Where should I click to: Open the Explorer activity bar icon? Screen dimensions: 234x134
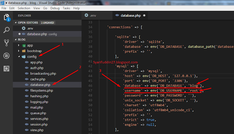6,18
